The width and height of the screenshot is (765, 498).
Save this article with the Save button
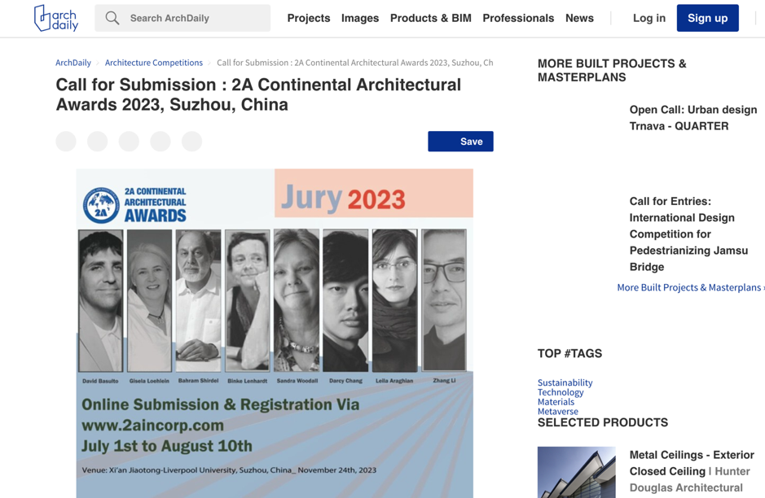coord(460,142)
